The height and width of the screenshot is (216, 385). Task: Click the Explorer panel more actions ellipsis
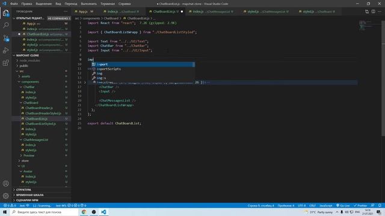point(66,11)
